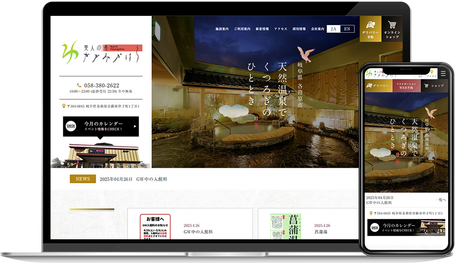Screen dimensions: 455x263
Task: Open the 採用情報 menu item
Action: pyautogui.click(x=299, y=29)
